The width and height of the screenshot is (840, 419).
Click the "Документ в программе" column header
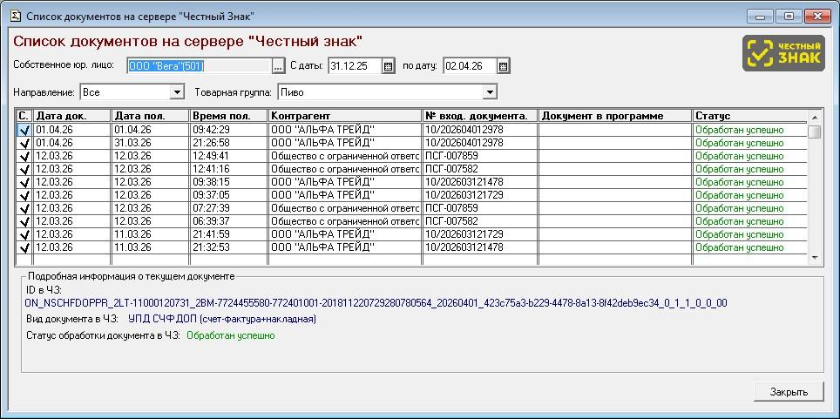[x=615, y=116]
